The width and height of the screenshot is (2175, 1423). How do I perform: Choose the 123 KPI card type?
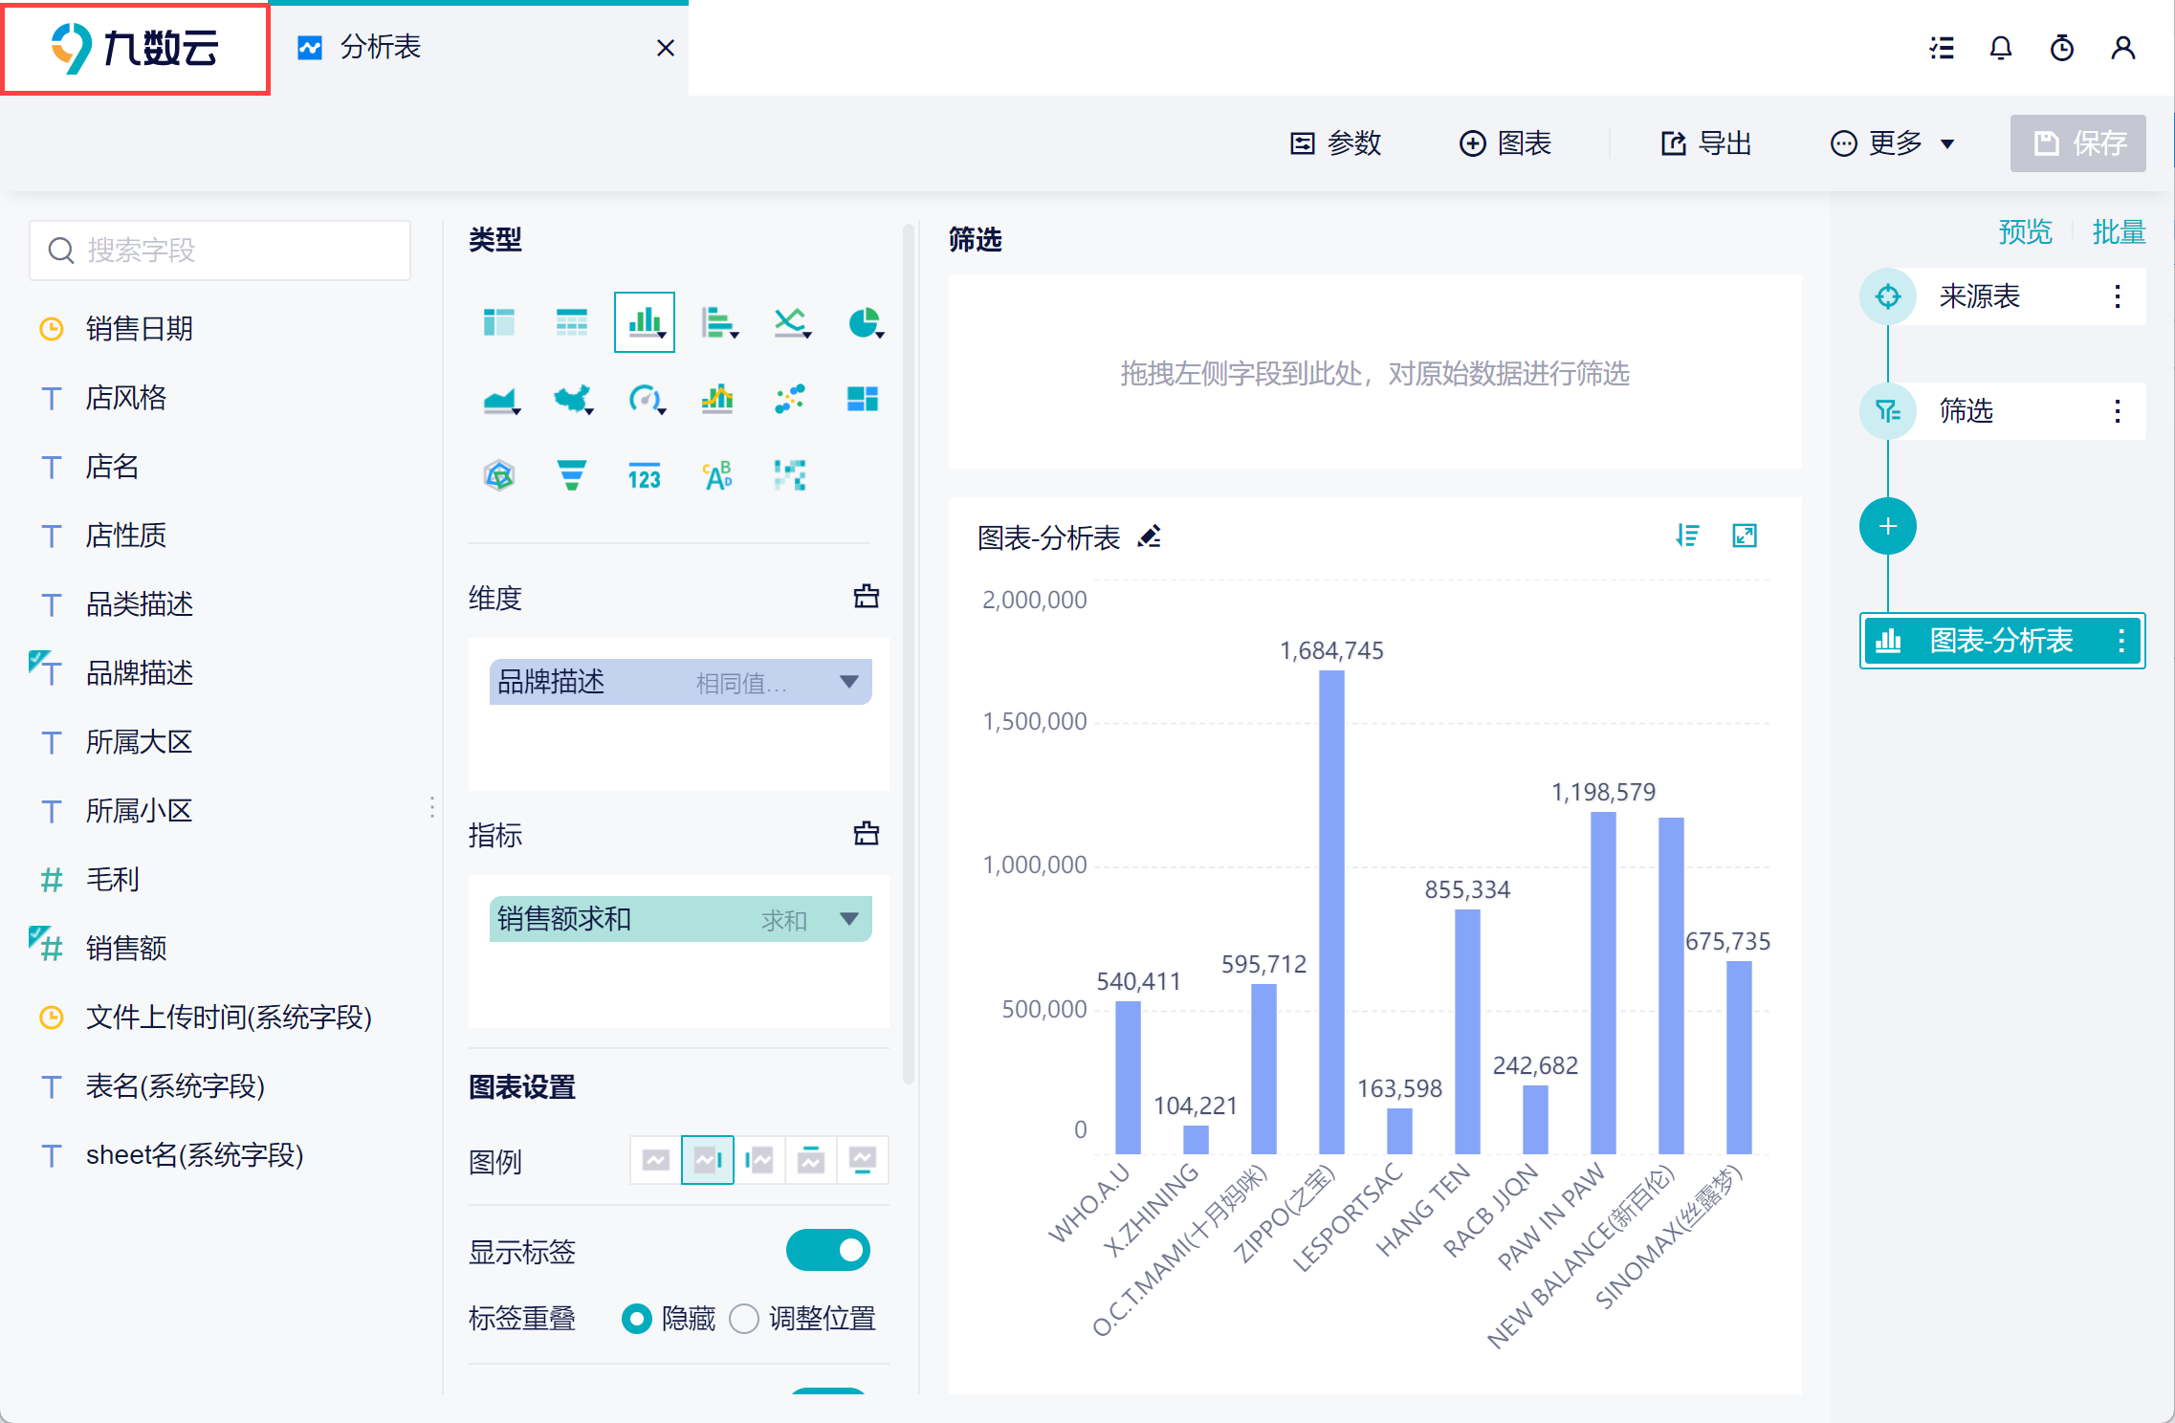[645, 475]
